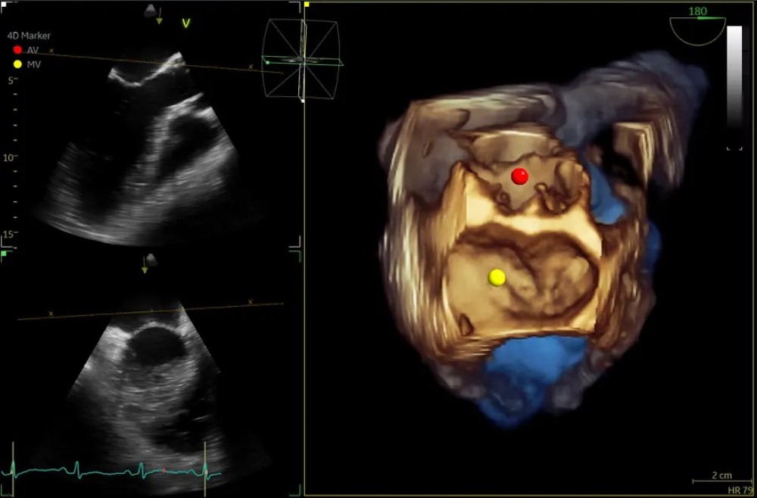Image resolution: width=757 pixels, height=498 pixels.
Task: Click the yellow MV marker on 3D rendering
Action: pyautogui.click(x=497, y=277)
